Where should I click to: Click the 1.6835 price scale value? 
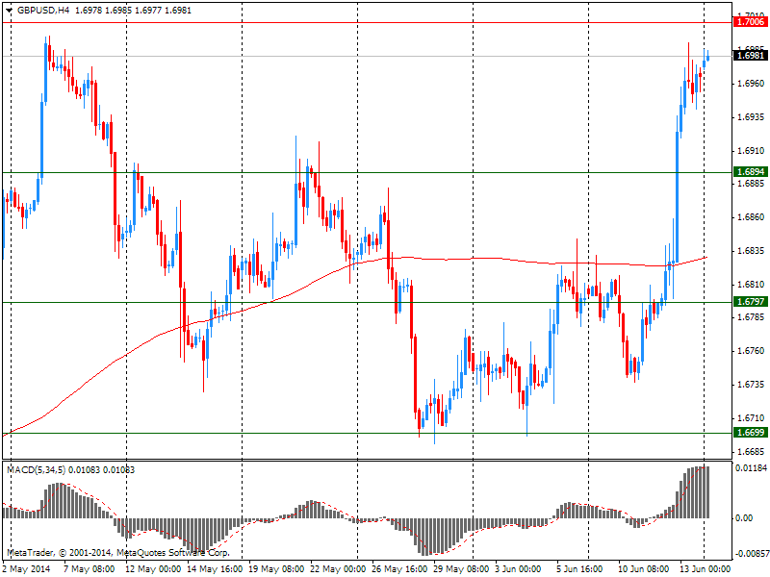click(752, 251)
